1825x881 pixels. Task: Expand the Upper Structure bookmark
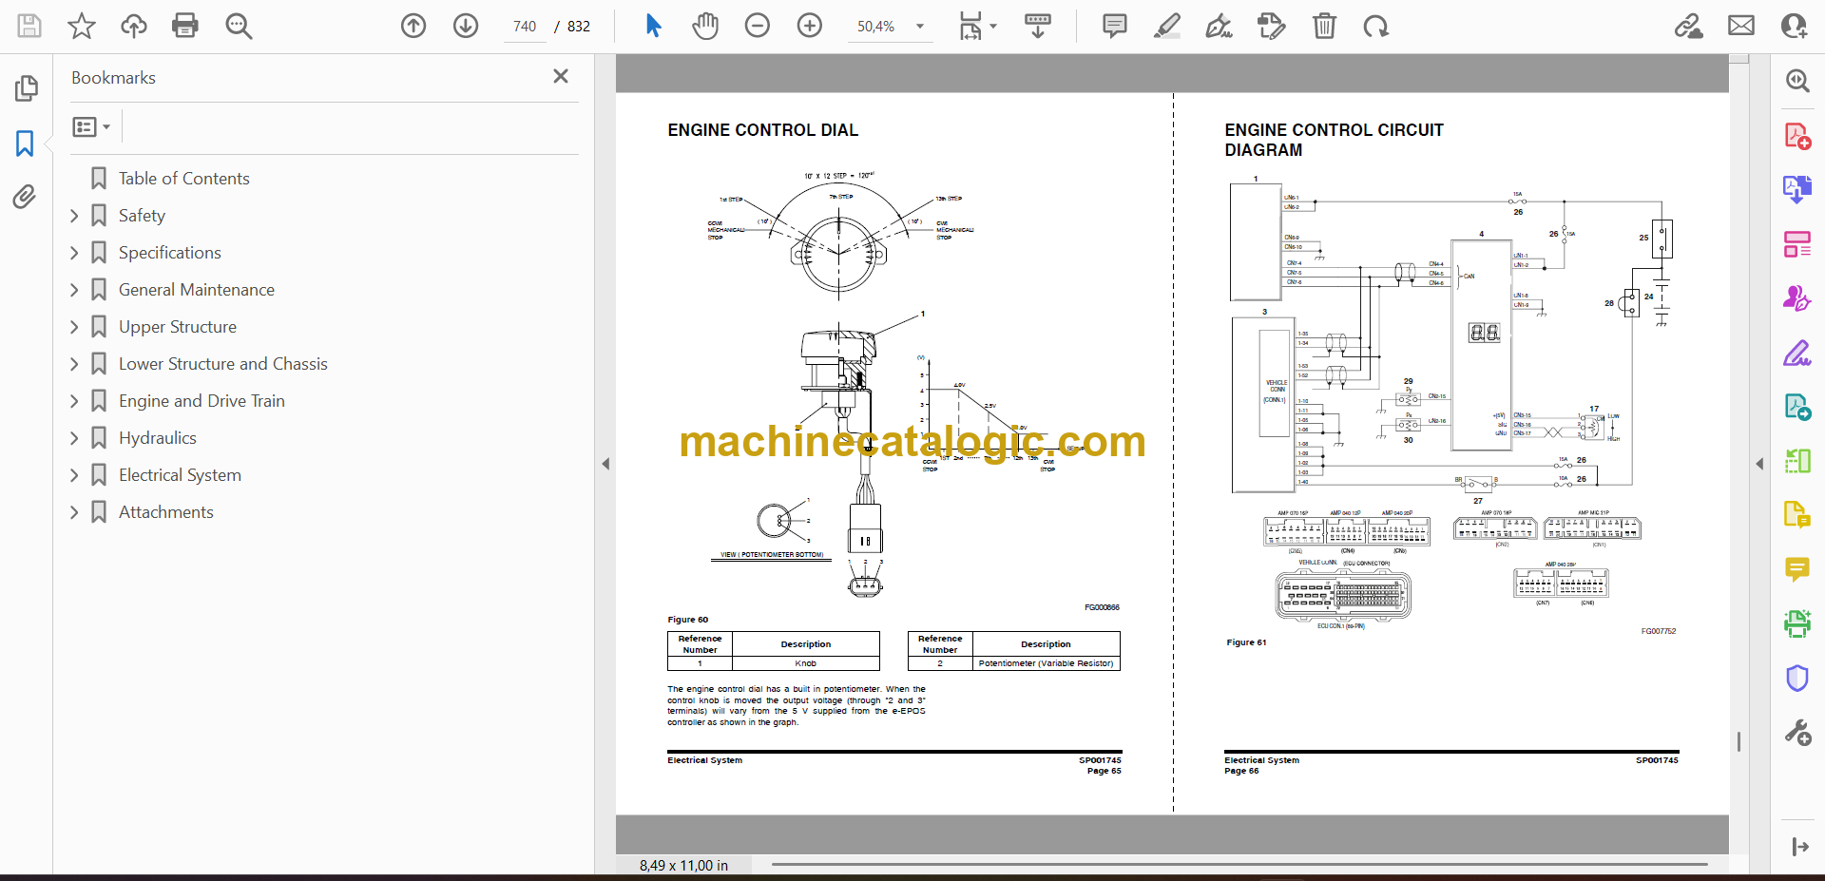click(74, 327)
